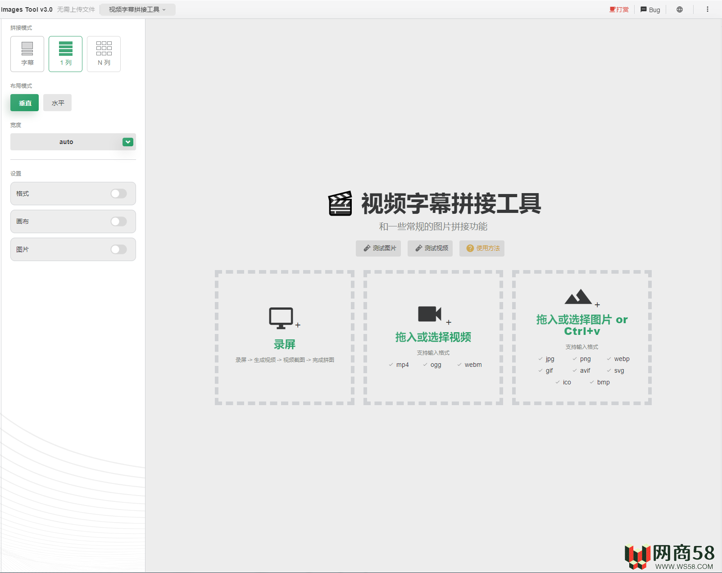This screenshot has width=722, height=573.
Task: Click the 和一些常规的图片拼接功能 subtitle
Action: pyautogui.click(x=433, y=226)
